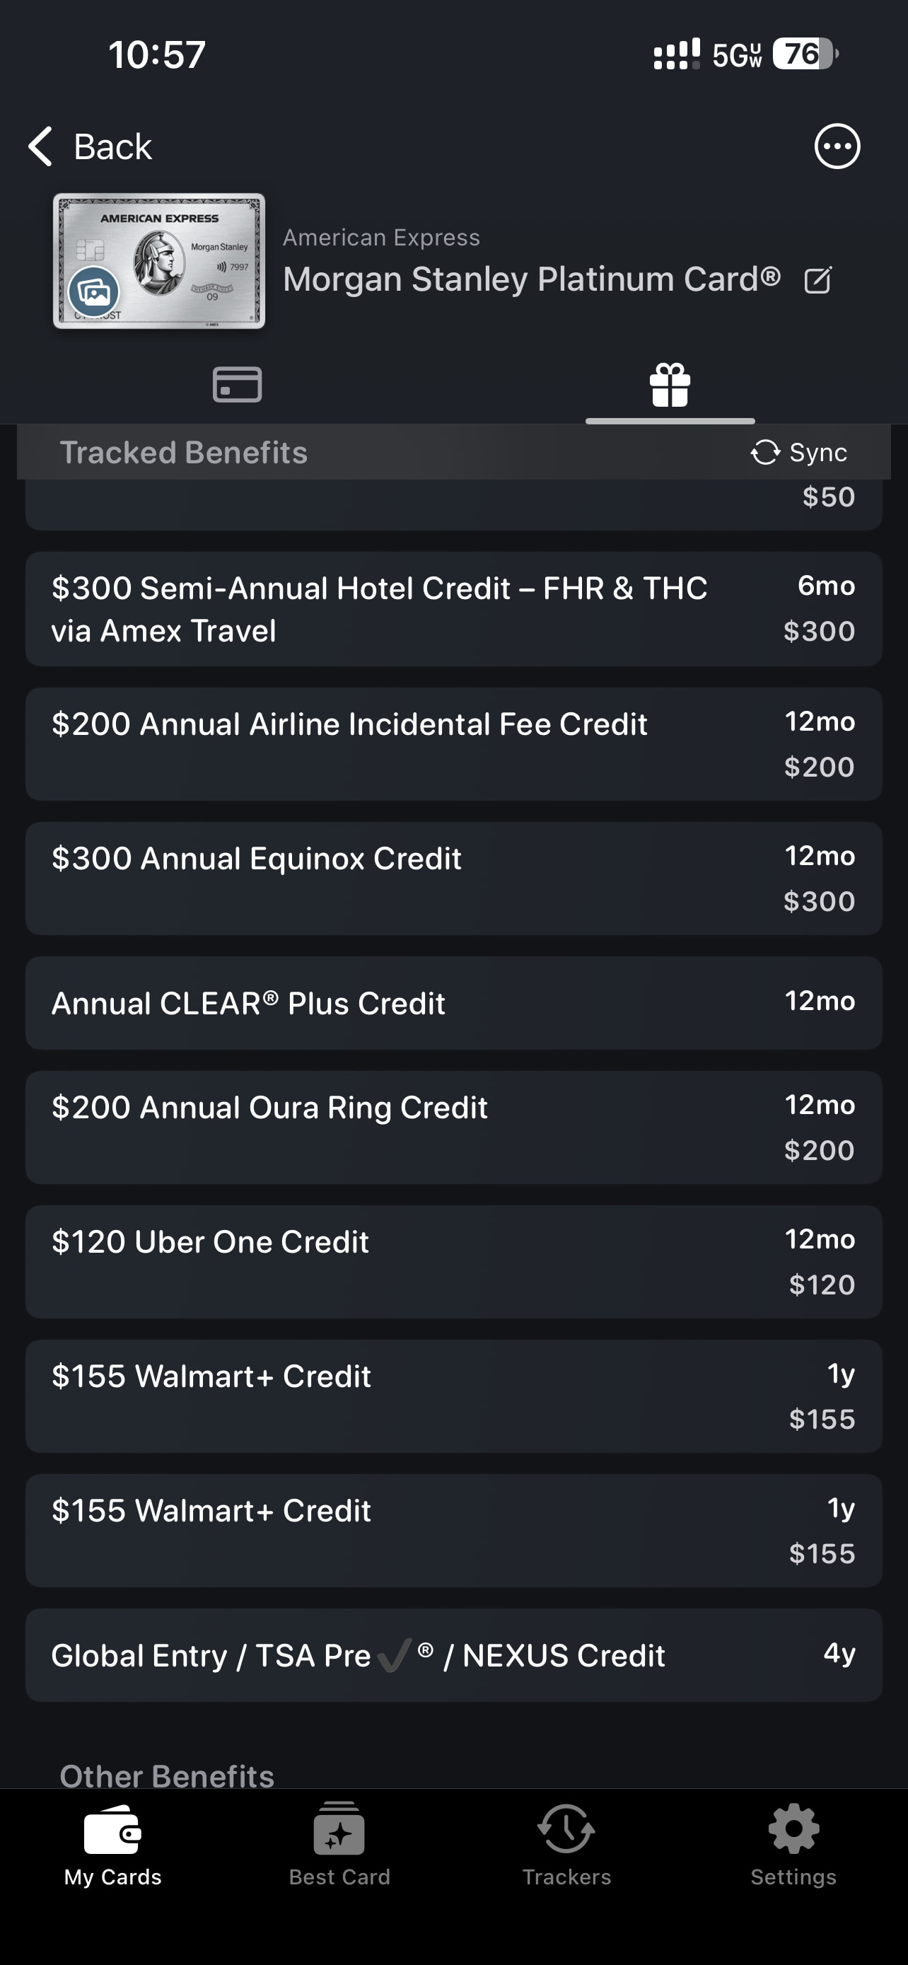Switch to the card details tab

(237, 383)
